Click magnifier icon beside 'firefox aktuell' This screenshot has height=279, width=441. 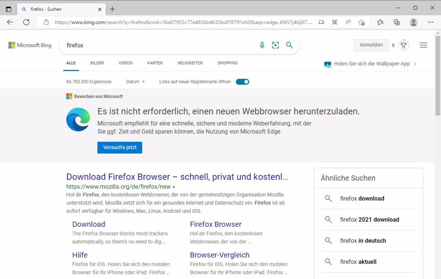point(328,262)
